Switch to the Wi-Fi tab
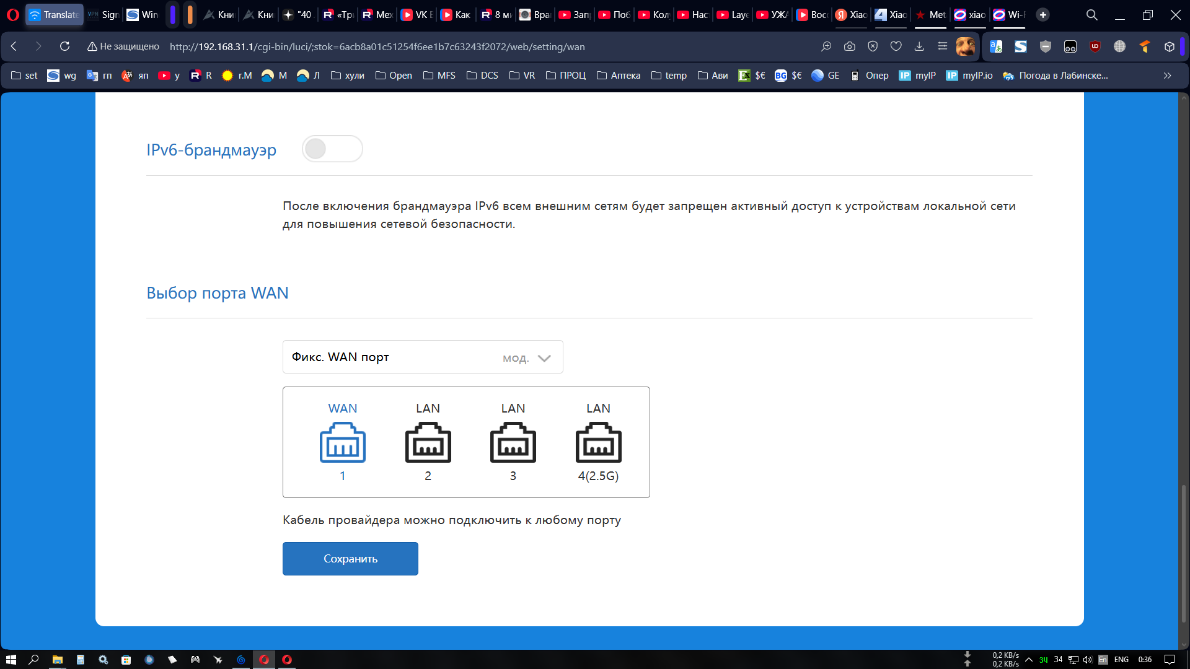This screenshot has width=1190, height=669. coord(1008,15)
